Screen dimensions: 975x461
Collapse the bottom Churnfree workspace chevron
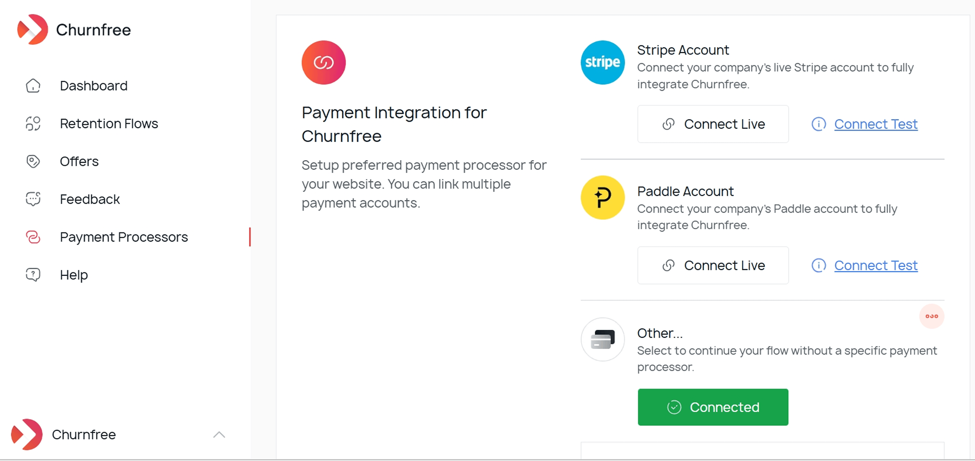[220, 434]
